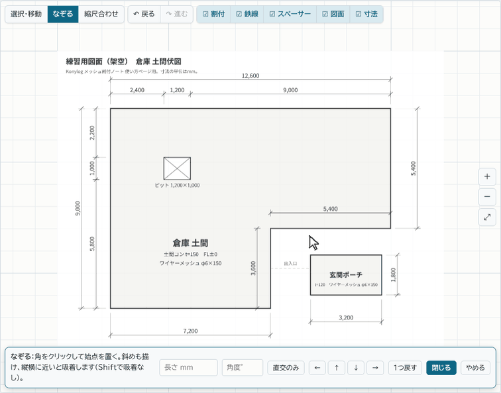501x393 pixels.
Task: Click the 9,000 top dimension text
Action: click(x=290, y=90)
